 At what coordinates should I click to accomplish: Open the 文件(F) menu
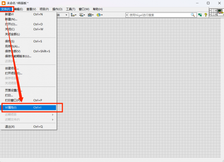coord(6,9)
